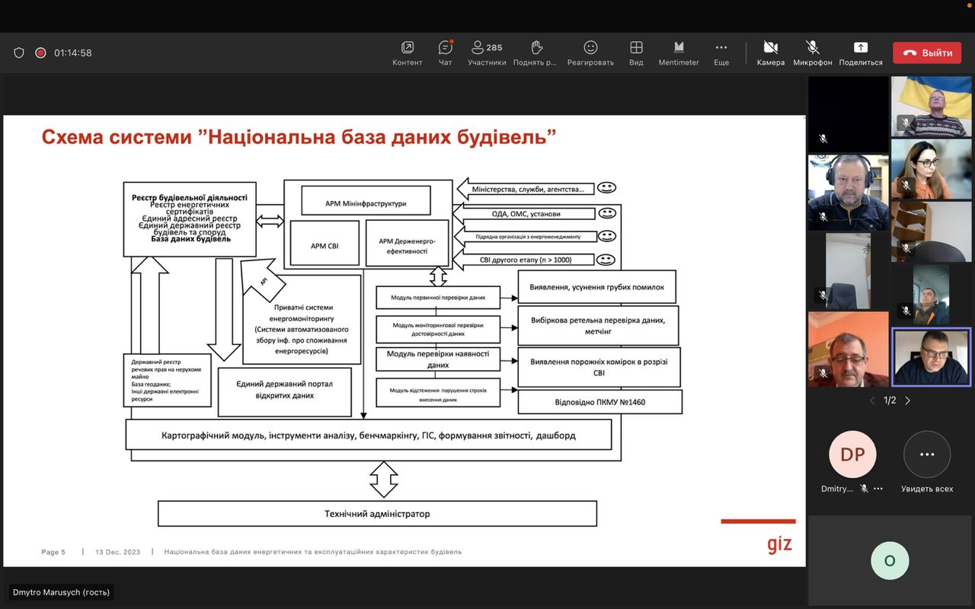Go to next page of video thumbnails

pyautogui.click(x=907, y=400)
